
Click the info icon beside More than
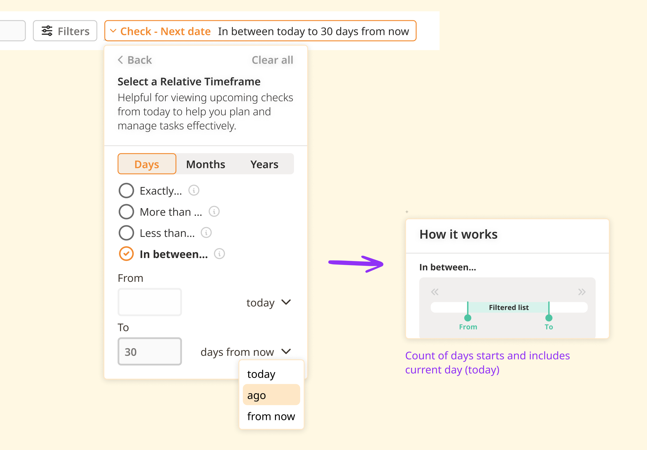(214, 212)
